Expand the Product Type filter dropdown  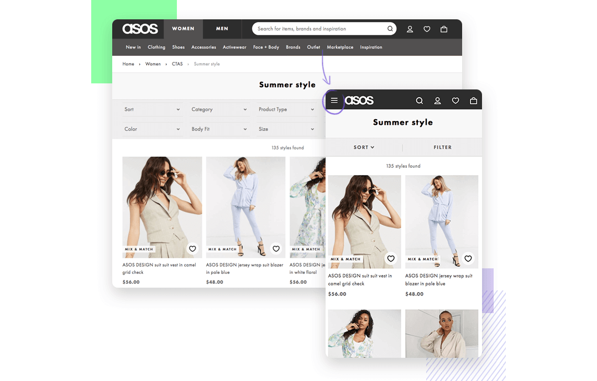pos(286,109)
